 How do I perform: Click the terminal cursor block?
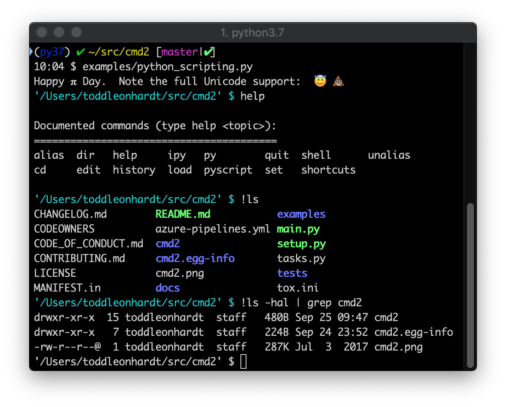tap(243, 361)
